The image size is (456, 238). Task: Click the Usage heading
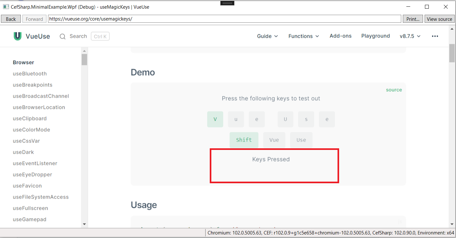click(x=144, y=205)
